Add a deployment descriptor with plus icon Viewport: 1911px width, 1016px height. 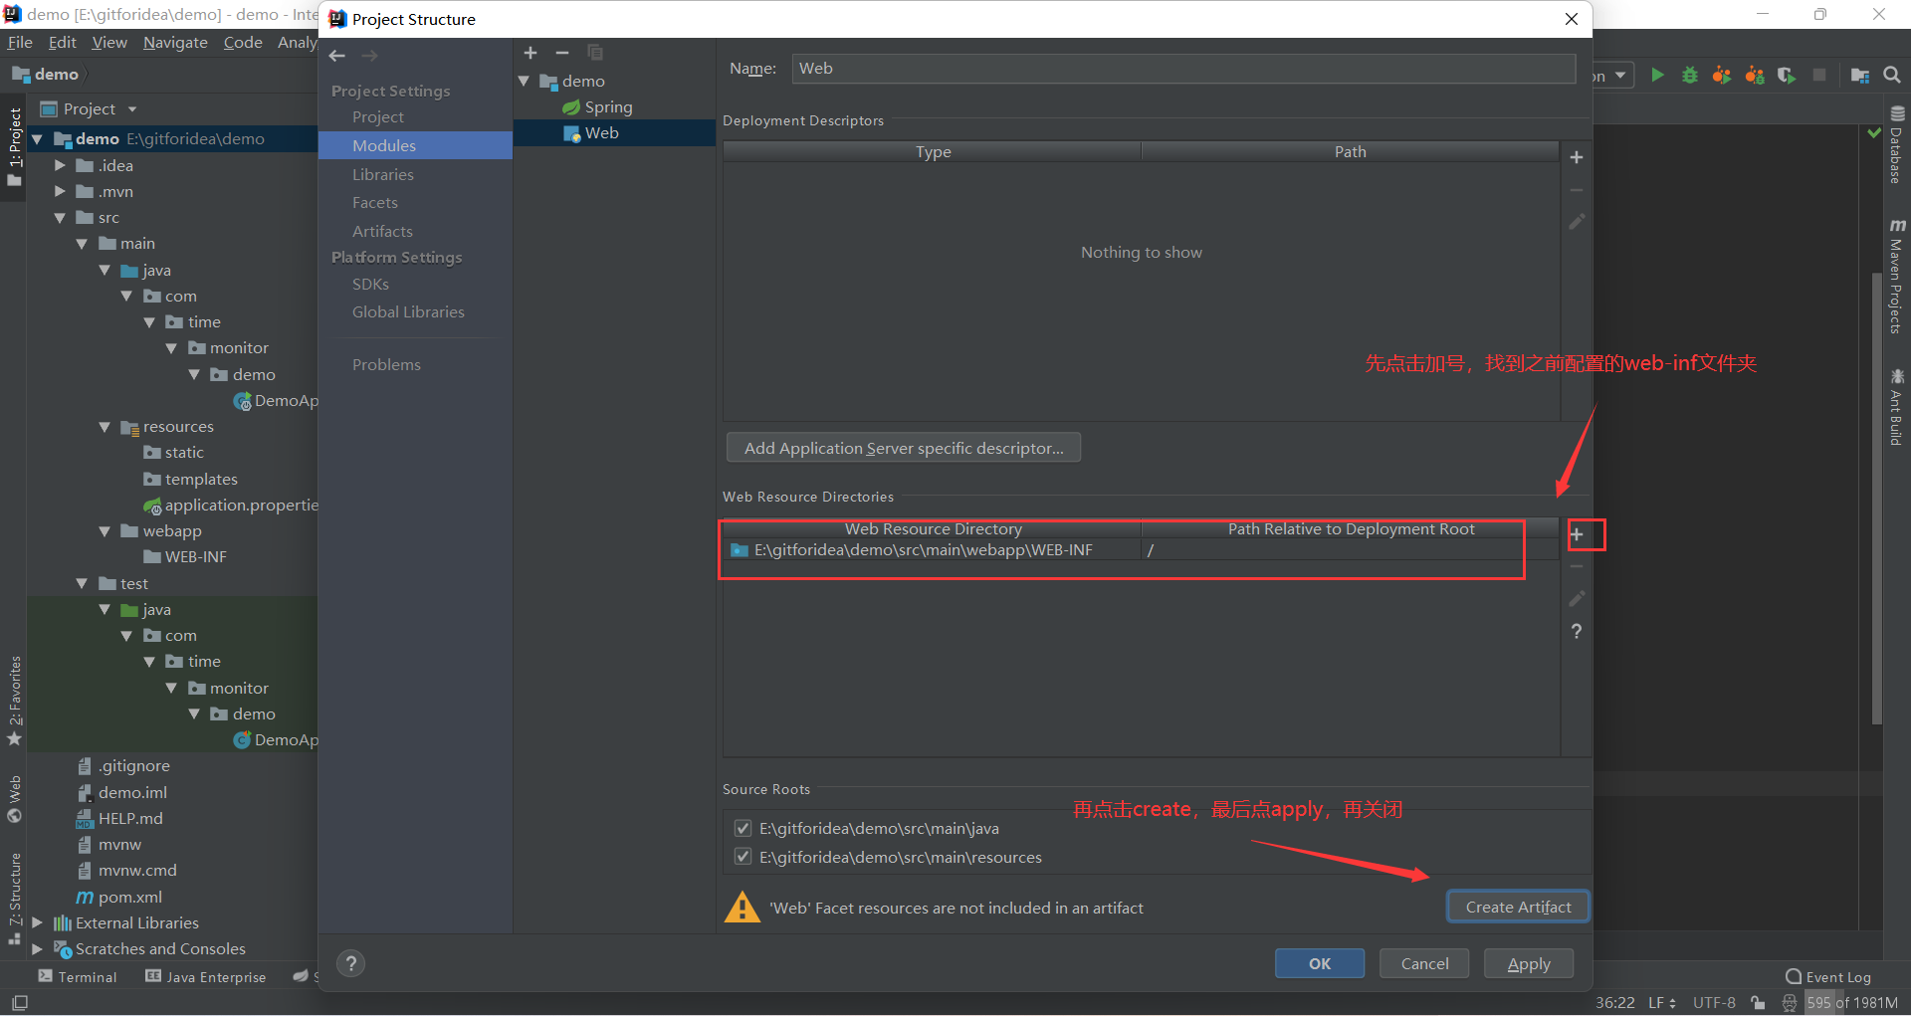(x=1577, y=157)
